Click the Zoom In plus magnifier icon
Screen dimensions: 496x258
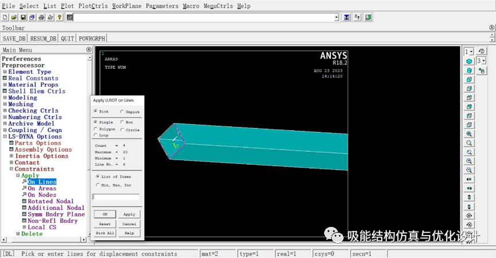[469, 161]
